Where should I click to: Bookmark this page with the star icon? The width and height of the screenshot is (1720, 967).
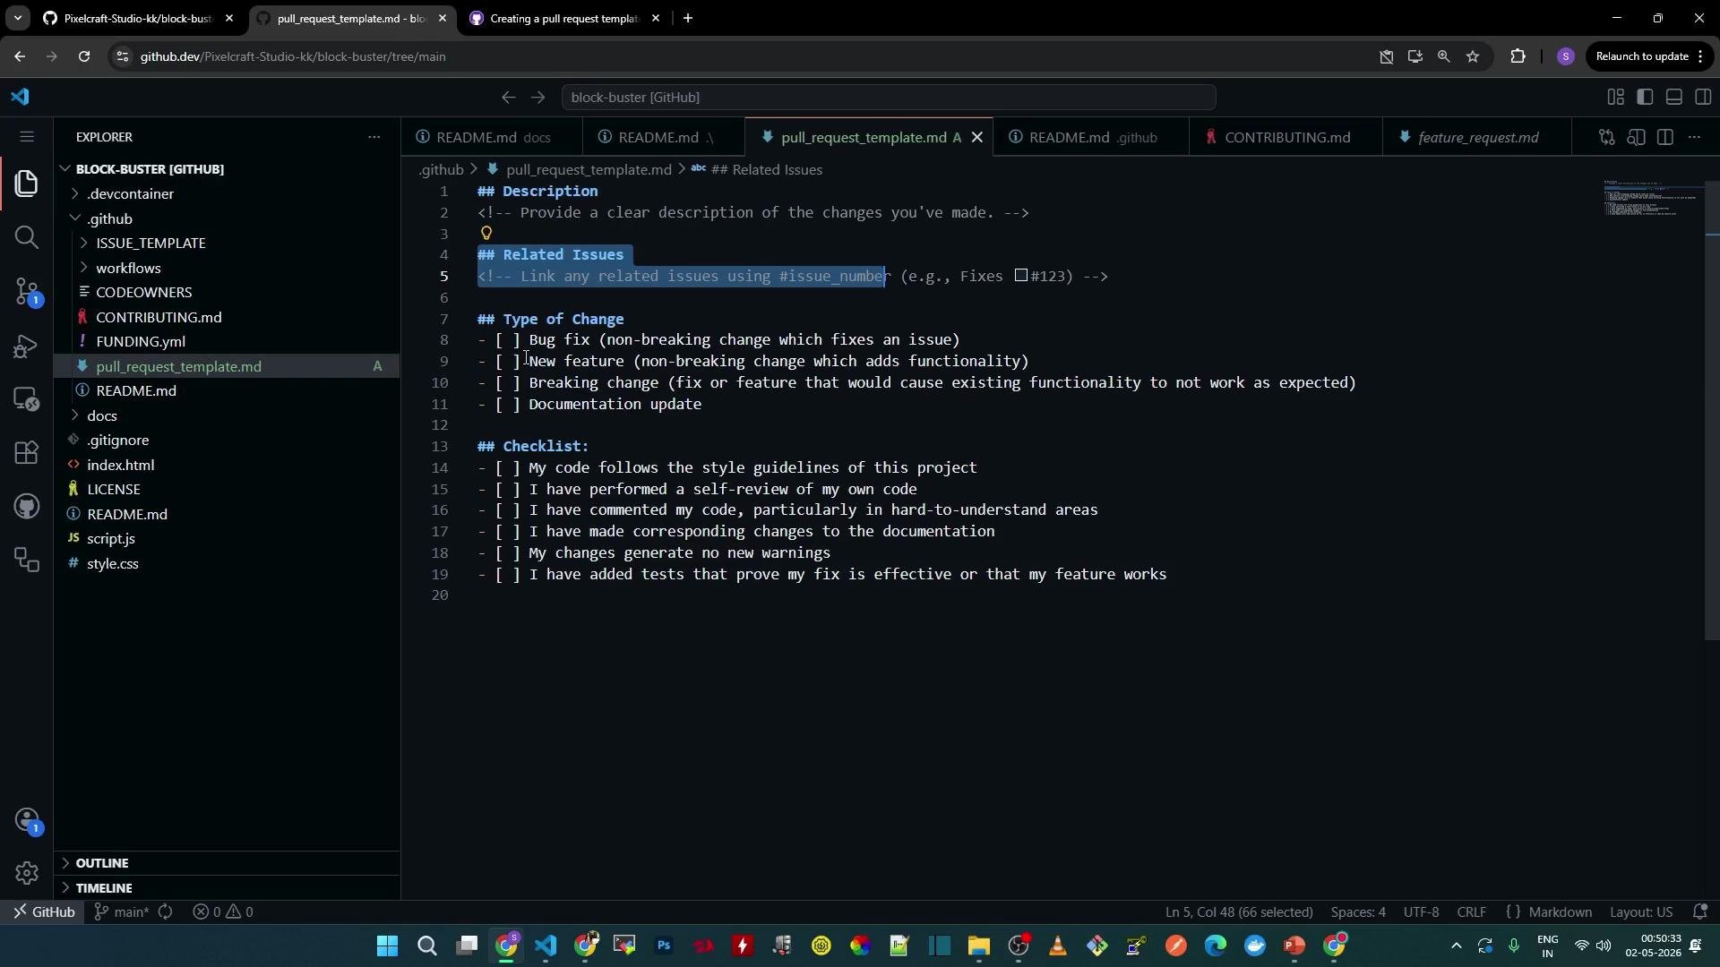click(1473, 56)
